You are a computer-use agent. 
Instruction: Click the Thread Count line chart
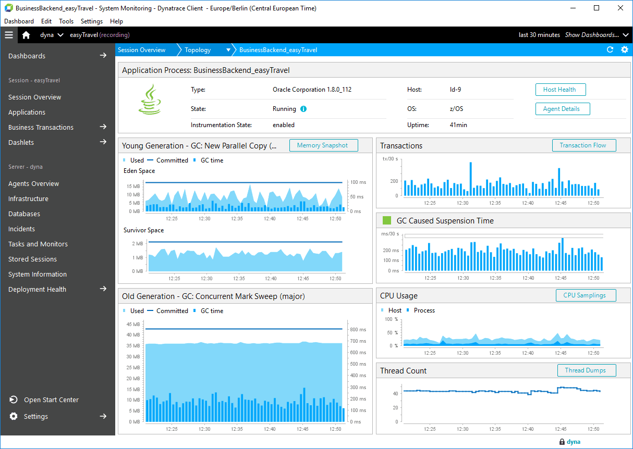coord(502,404)
